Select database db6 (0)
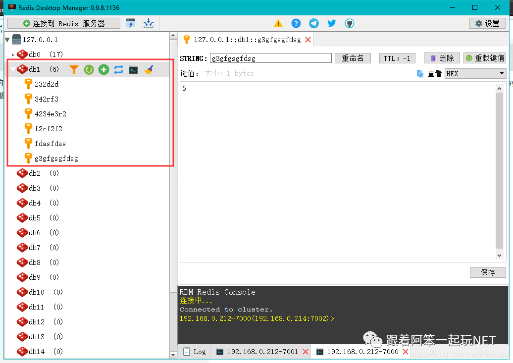Viewport: 513px width, 363px height. (44, 233)
